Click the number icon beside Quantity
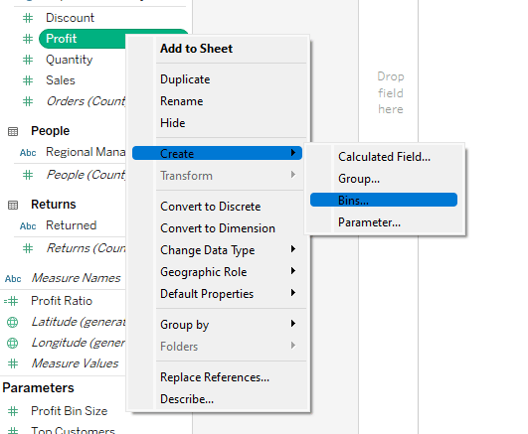 click(x=28, y=60)
